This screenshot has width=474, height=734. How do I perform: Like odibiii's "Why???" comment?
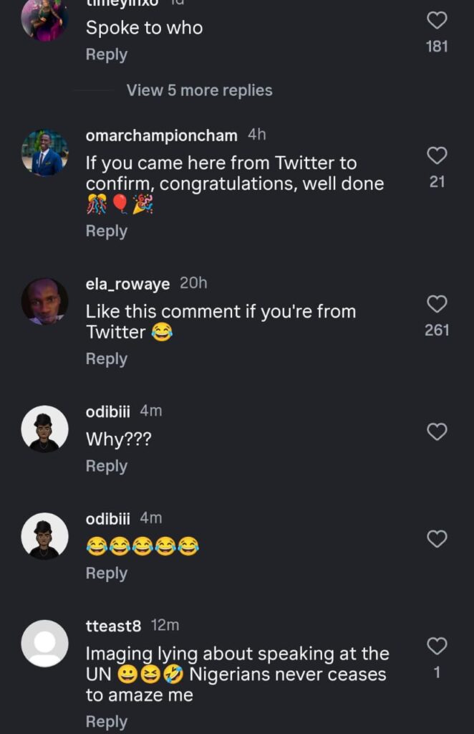click(x=437, y=432)
